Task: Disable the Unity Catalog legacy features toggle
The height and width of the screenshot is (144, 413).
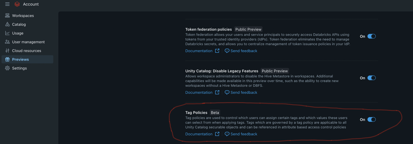Action: (372, 78)
